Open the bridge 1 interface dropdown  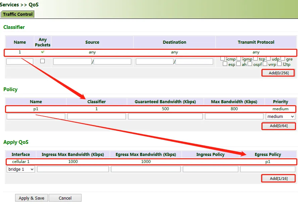tap(21, 169)
